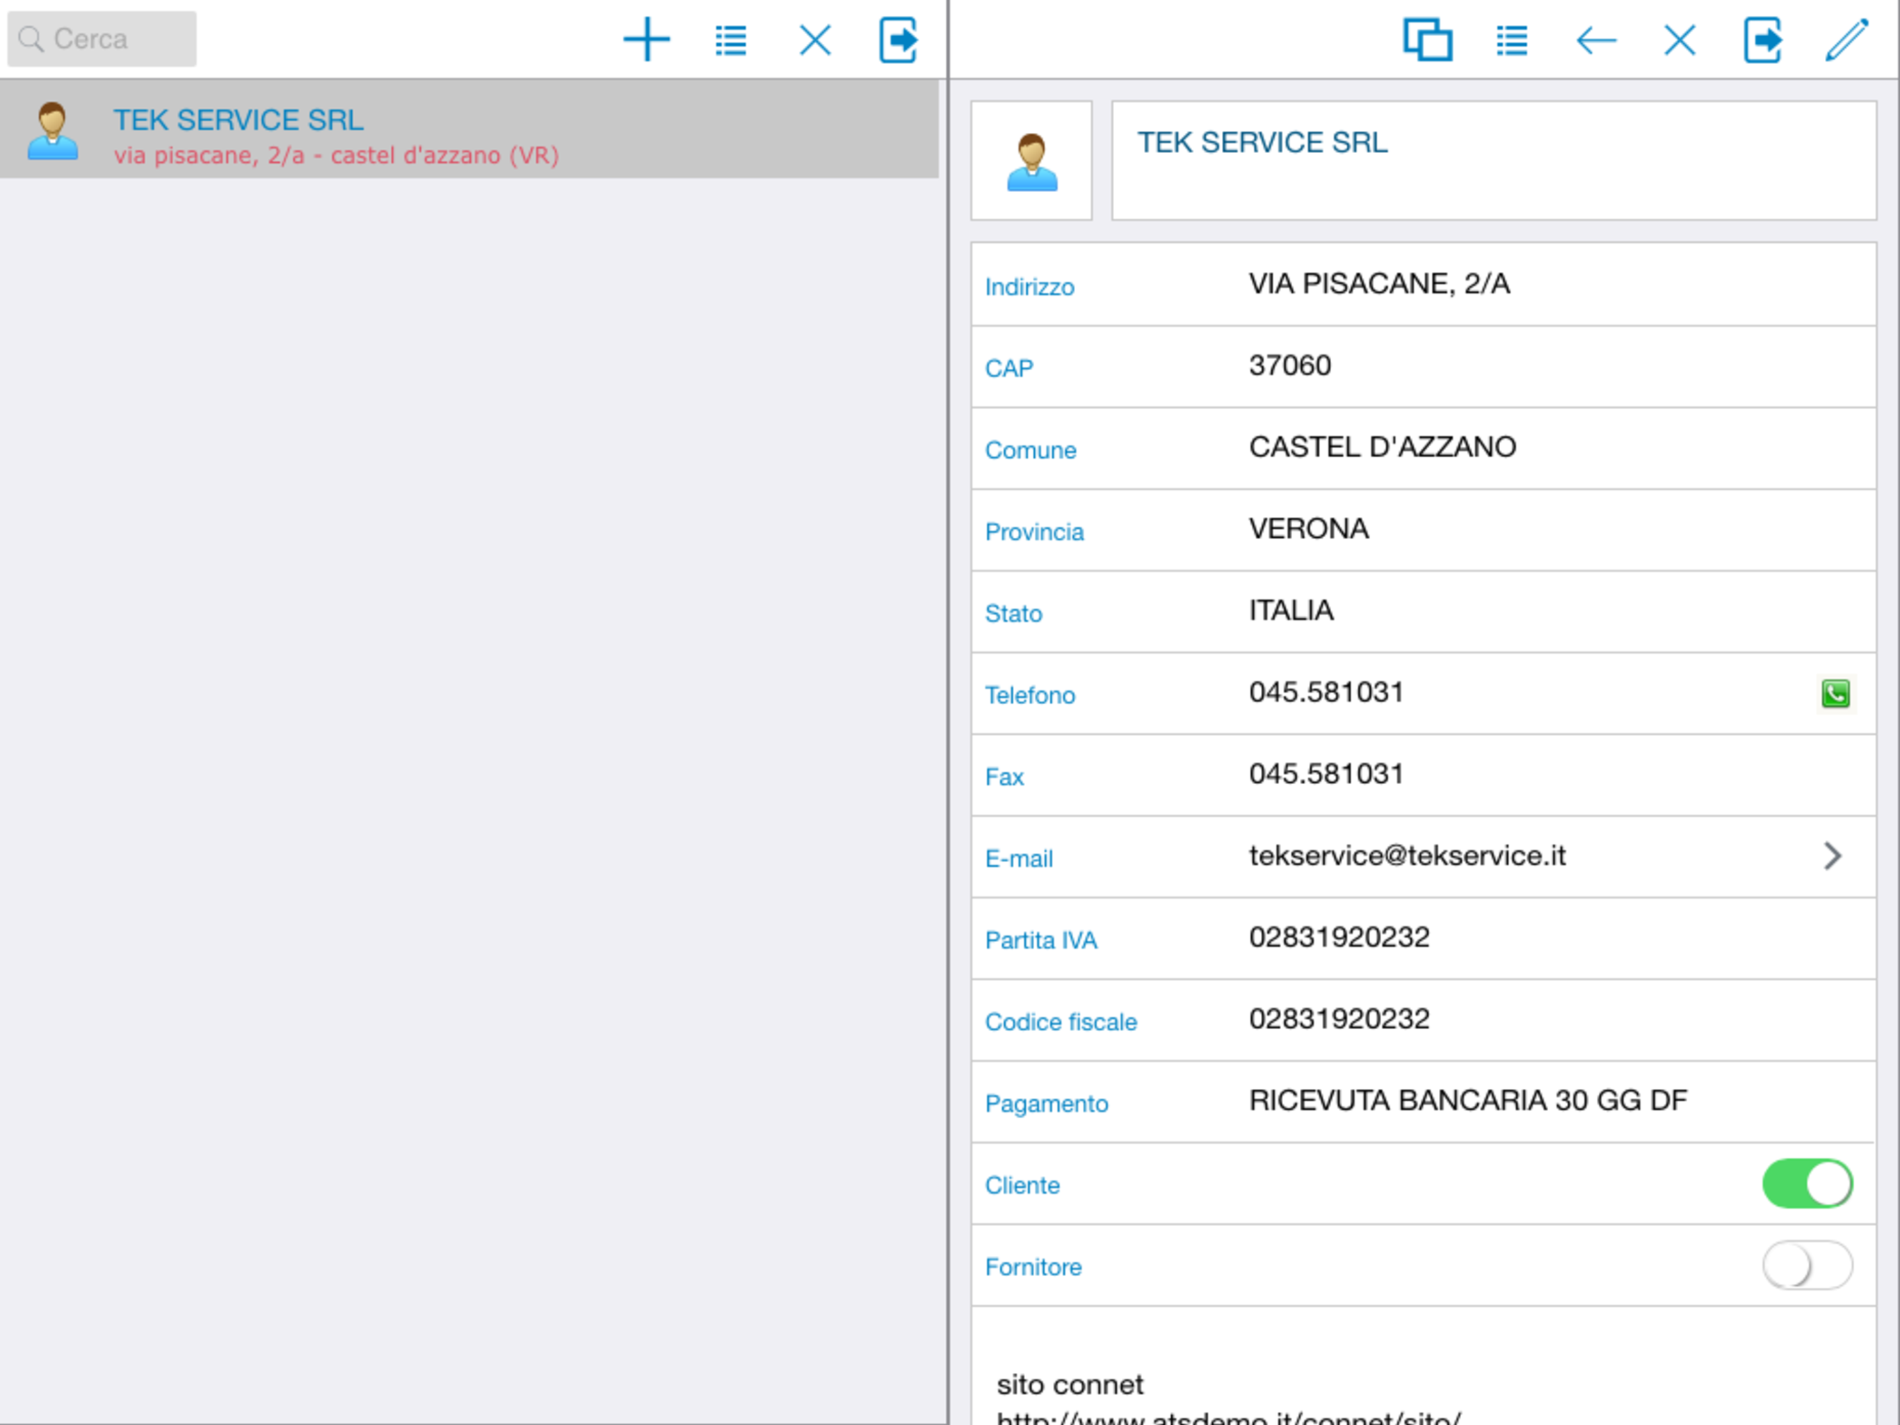Go back with the left arrow icon
Screen dimensions: 1900x1425
[x=1596, y=40]
